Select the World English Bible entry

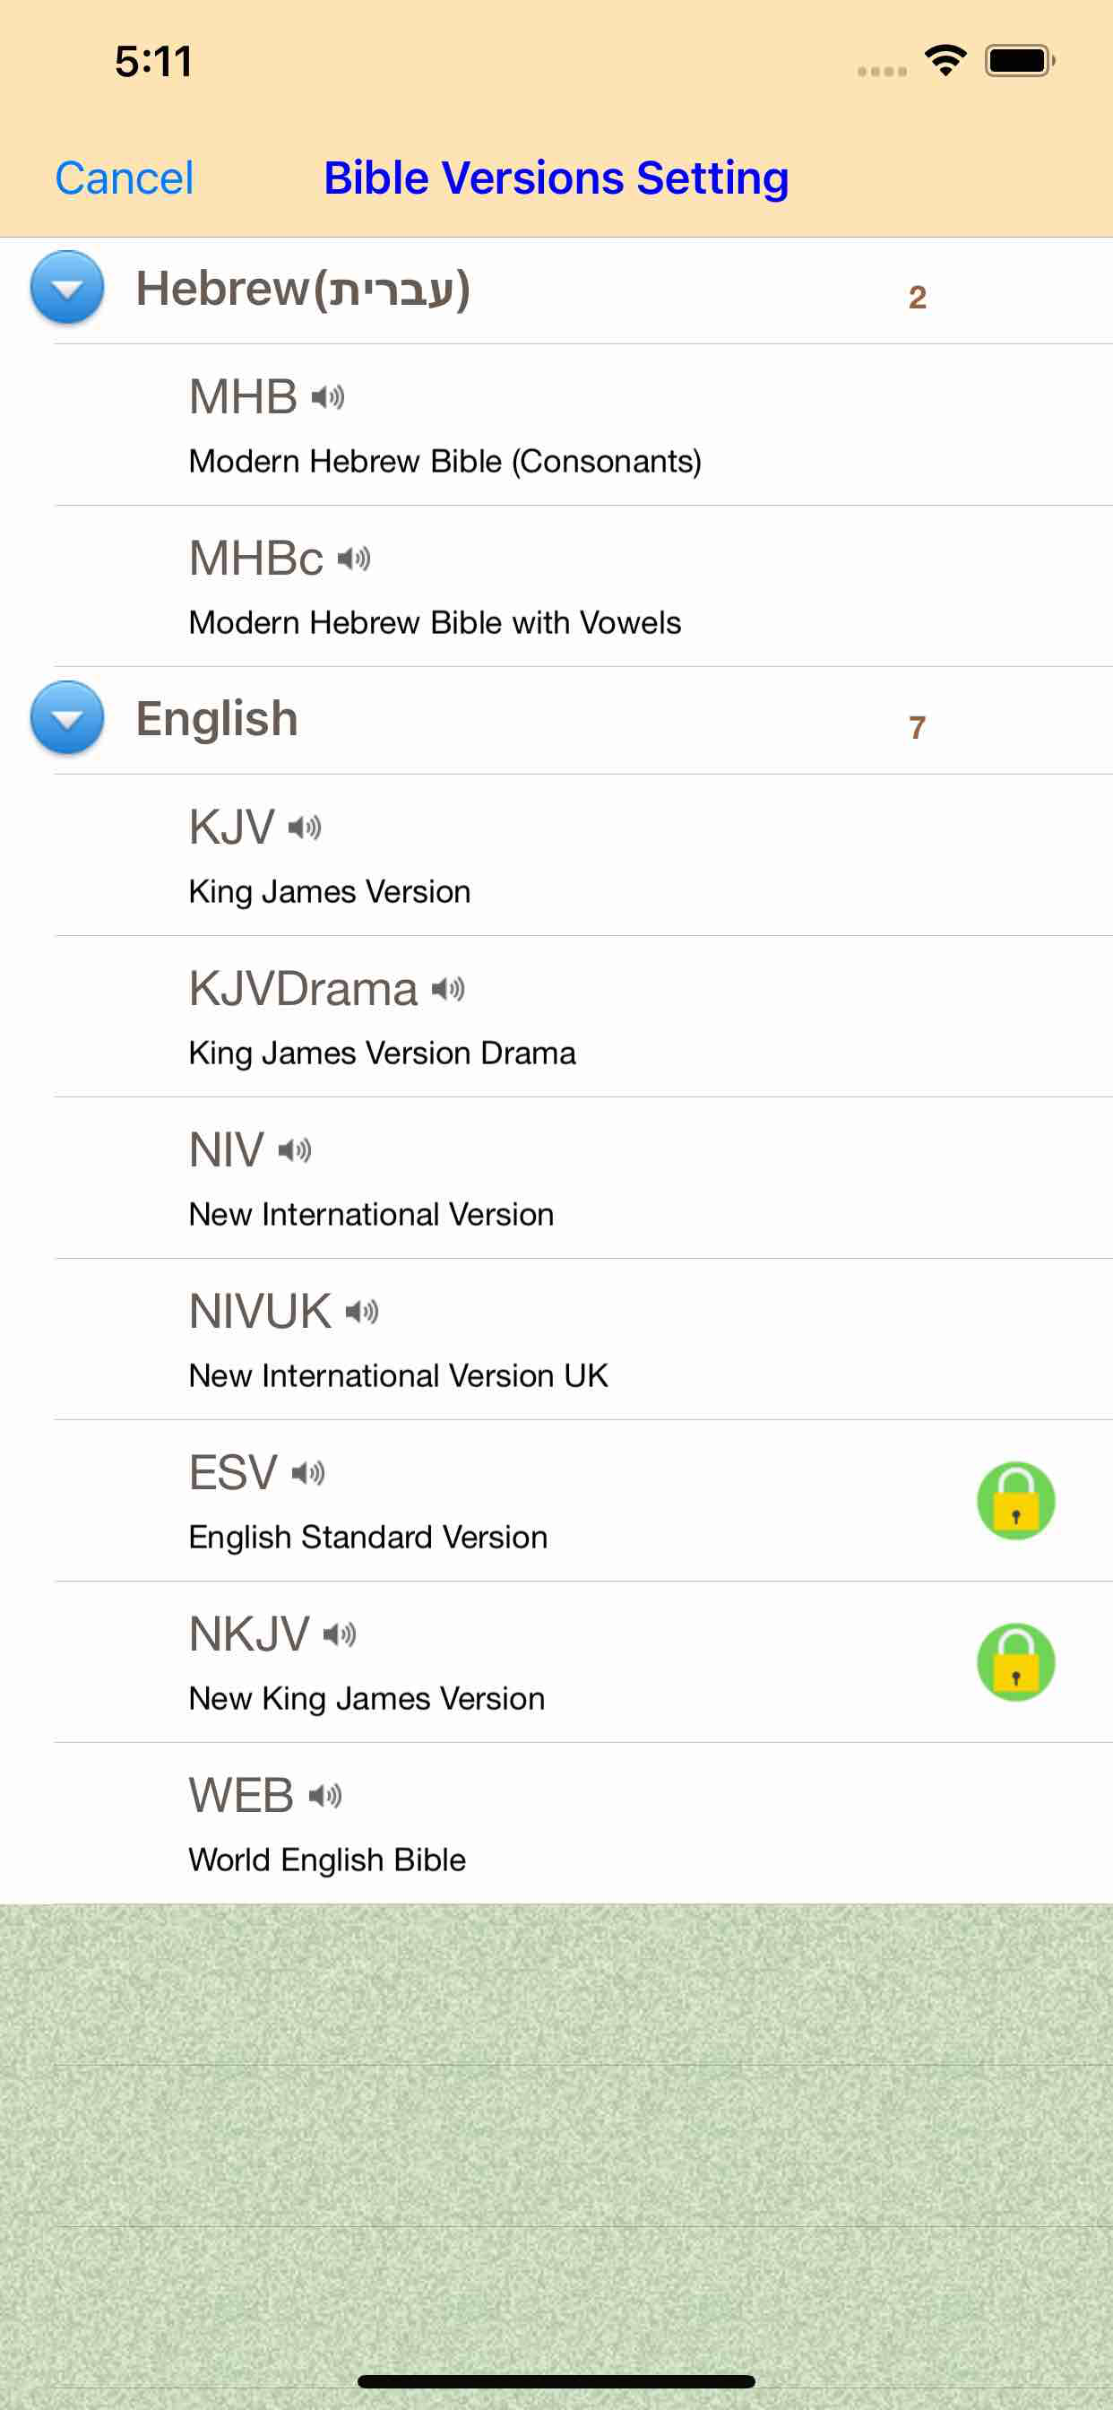[561, 1825]
